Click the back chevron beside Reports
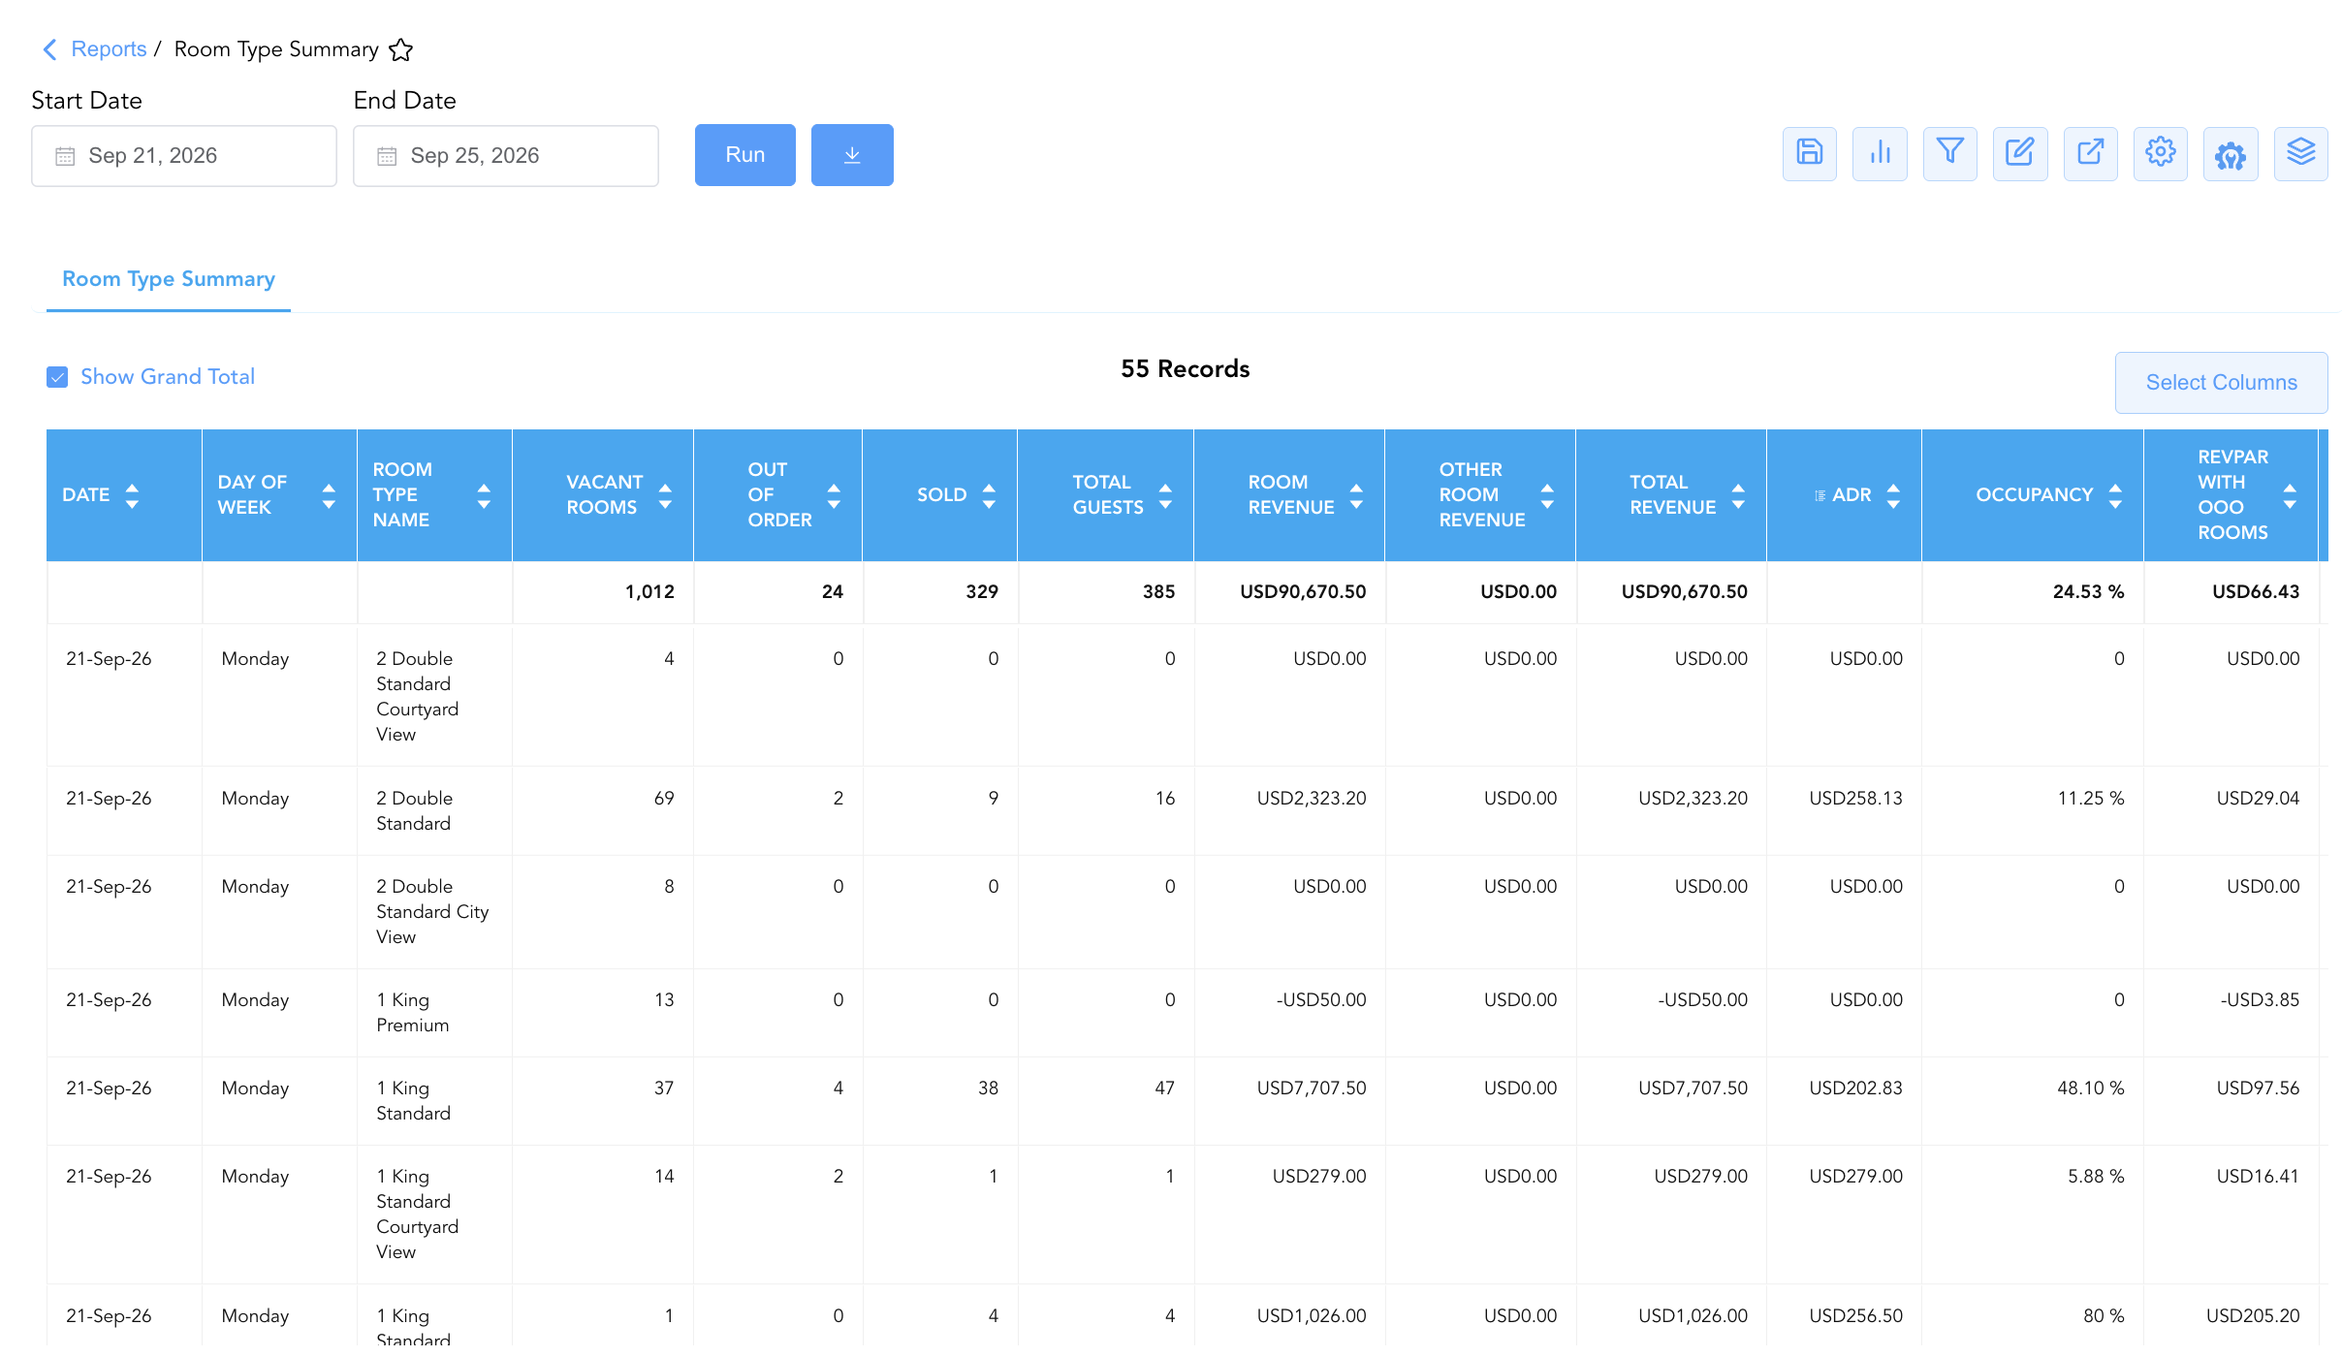This screenshot has width=2342, height=1357. click(49, 49)
